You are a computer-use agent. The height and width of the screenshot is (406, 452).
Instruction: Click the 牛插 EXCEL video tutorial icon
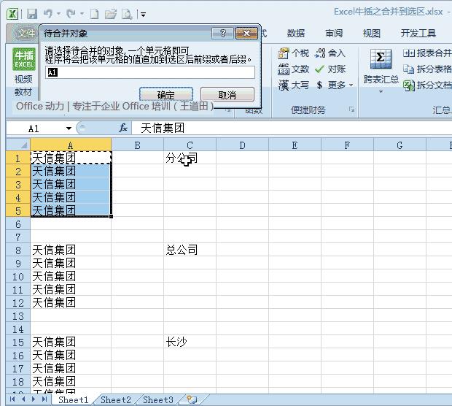(24, 59)
